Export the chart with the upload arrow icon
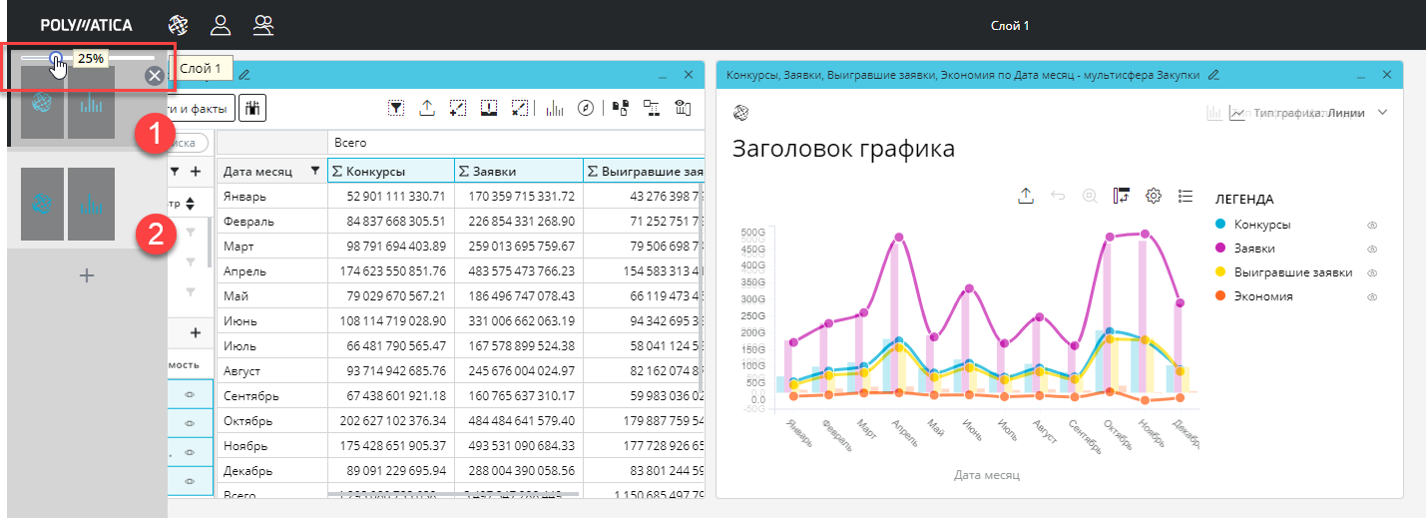 pos(1025,197)
